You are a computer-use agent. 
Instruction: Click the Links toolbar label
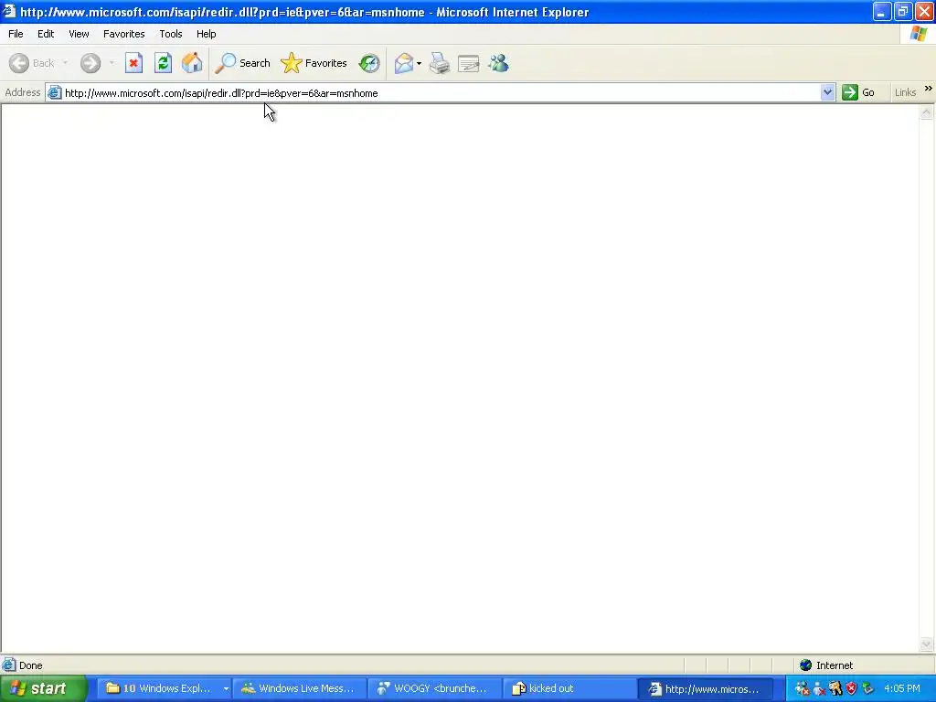click(905, 92)
